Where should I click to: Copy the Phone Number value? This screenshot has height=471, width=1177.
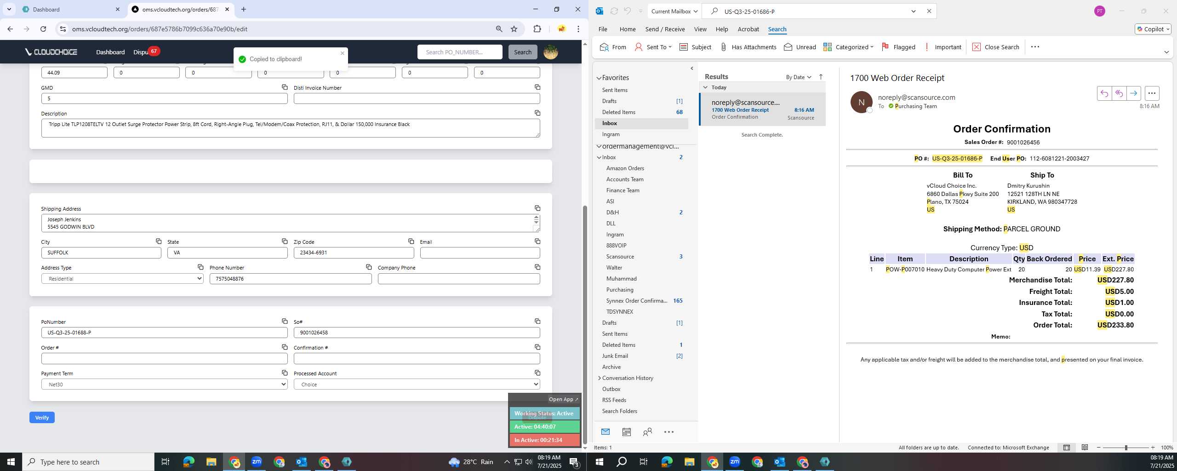369,267
